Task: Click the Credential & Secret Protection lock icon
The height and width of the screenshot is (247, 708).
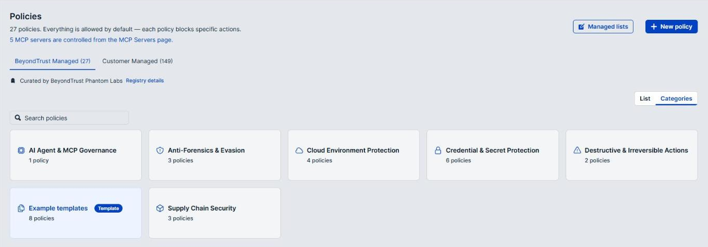Action: click(438, 150)
